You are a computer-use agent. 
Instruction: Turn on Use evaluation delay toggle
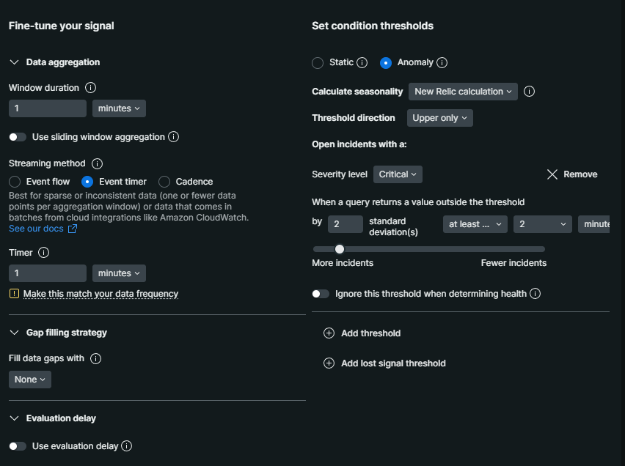point(18,446)
